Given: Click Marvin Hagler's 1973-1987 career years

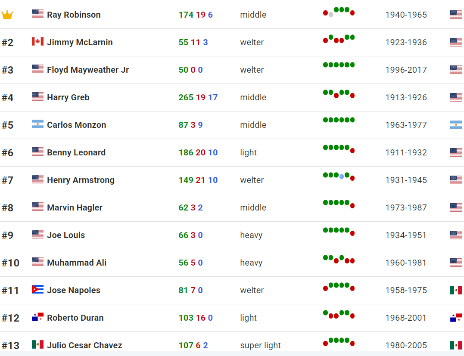Looking at the screenshot, I should tap(406, 207).
